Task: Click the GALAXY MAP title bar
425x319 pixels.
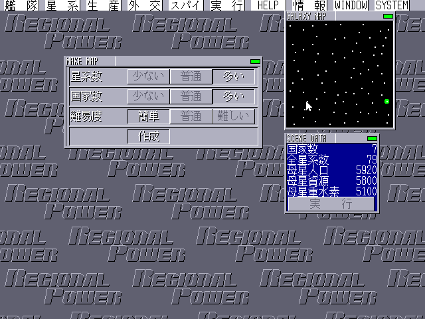Action: tap(340, 16)
